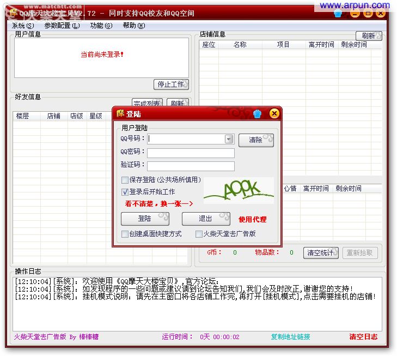The height and width of the screenshot is (356, 397).
Task: Open the 参数配置(L) menu
Action: click(62, 26)
